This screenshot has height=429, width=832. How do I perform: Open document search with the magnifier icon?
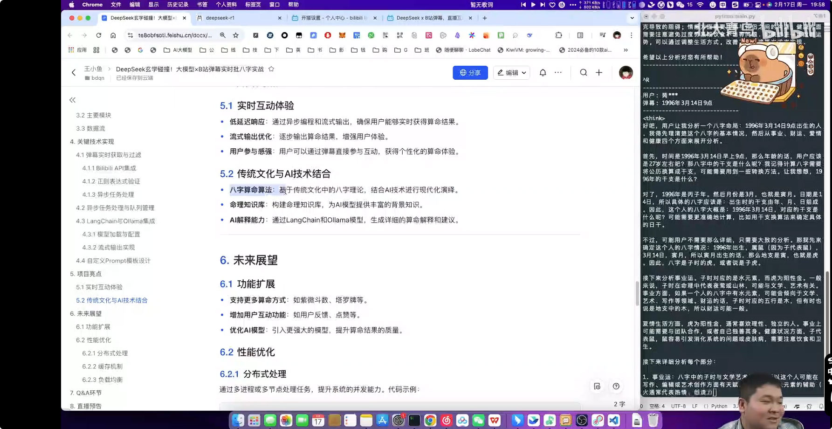[584, 73]
